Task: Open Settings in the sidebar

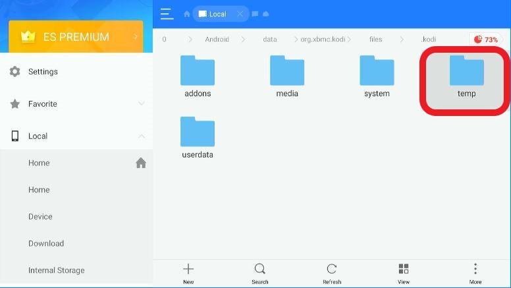Action: (x=76, y=71)
